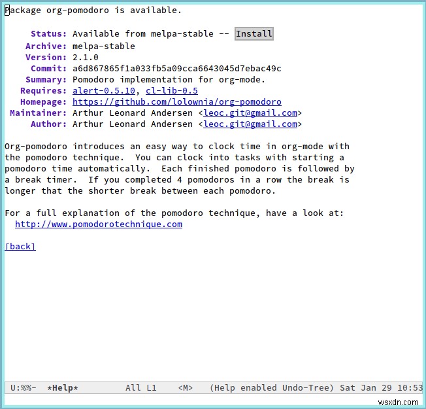Screen dimensions: 426x409
Task: Click the 'Commit:' field label
Action: click(48, 69)
